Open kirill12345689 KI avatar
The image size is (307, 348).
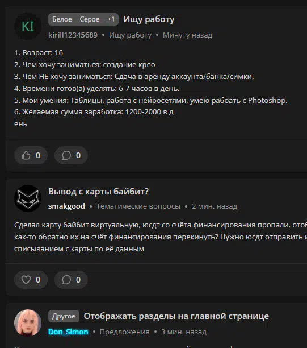28,26
